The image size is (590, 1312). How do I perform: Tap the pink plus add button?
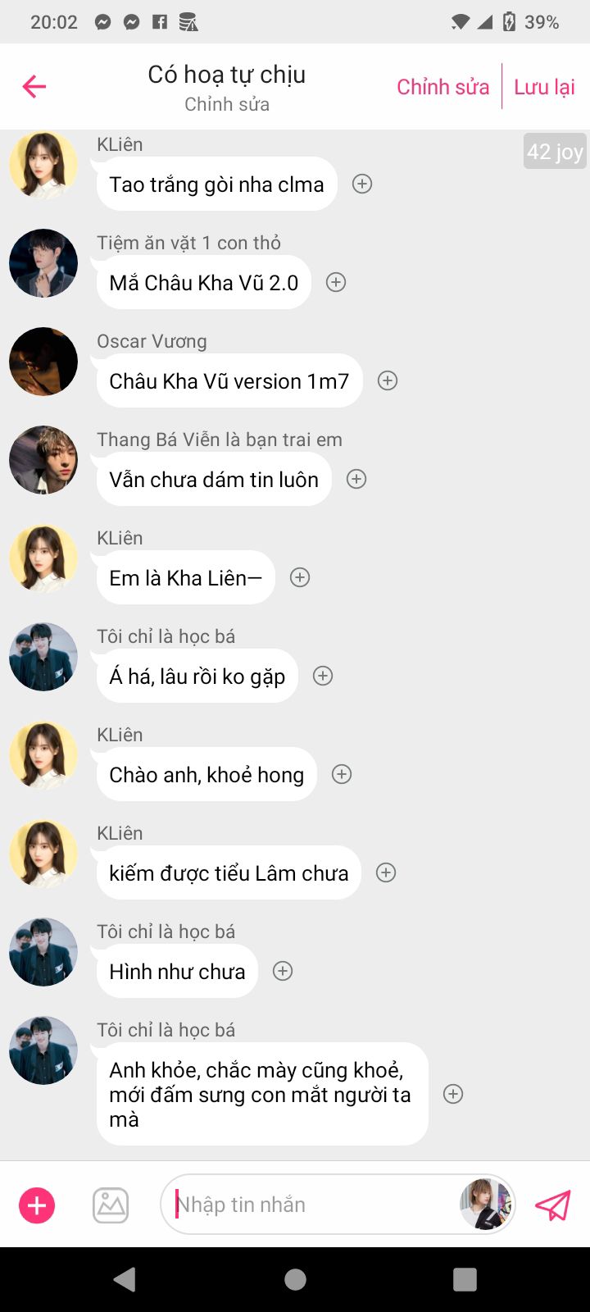click(37, 1205)
